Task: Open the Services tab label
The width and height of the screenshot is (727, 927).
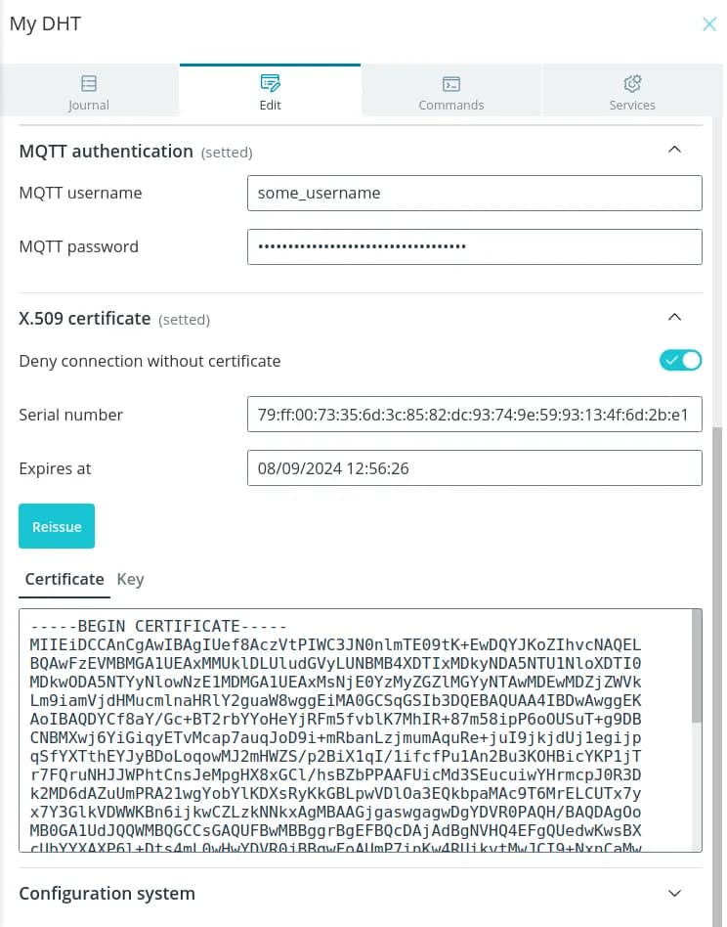Action: (632, 105)
